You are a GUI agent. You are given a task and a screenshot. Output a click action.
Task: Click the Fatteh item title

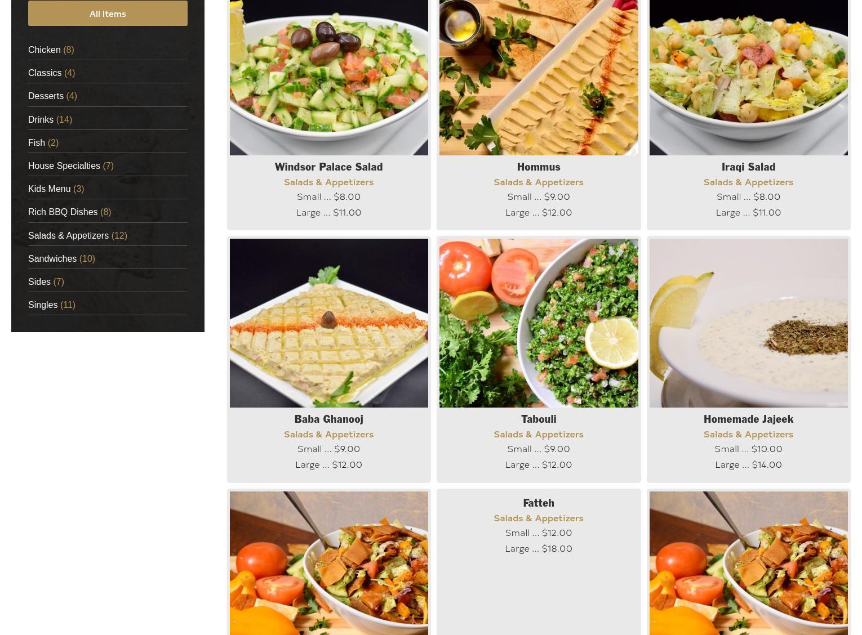coord(539,503)
